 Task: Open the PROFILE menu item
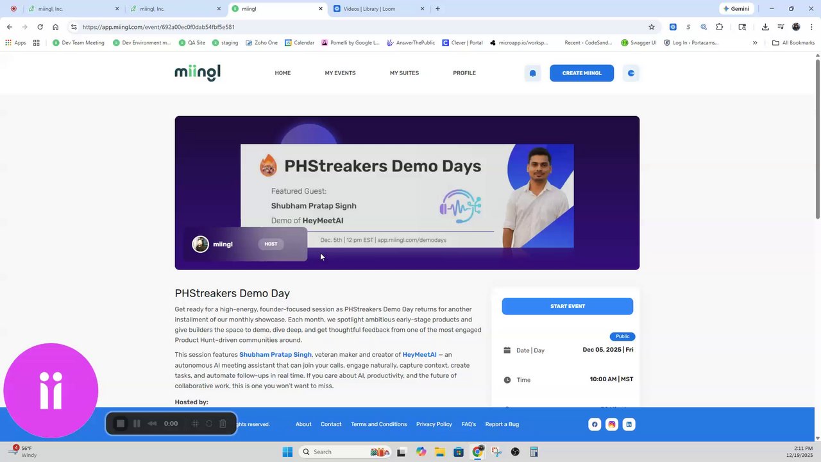[464, 73]
